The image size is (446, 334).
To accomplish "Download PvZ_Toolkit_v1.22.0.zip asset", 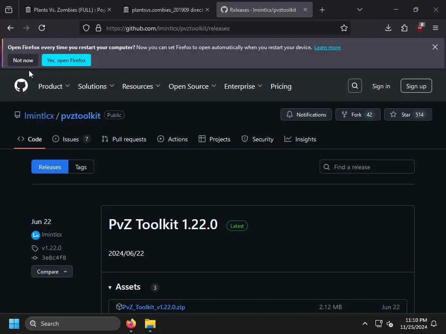I will point(154,307).
